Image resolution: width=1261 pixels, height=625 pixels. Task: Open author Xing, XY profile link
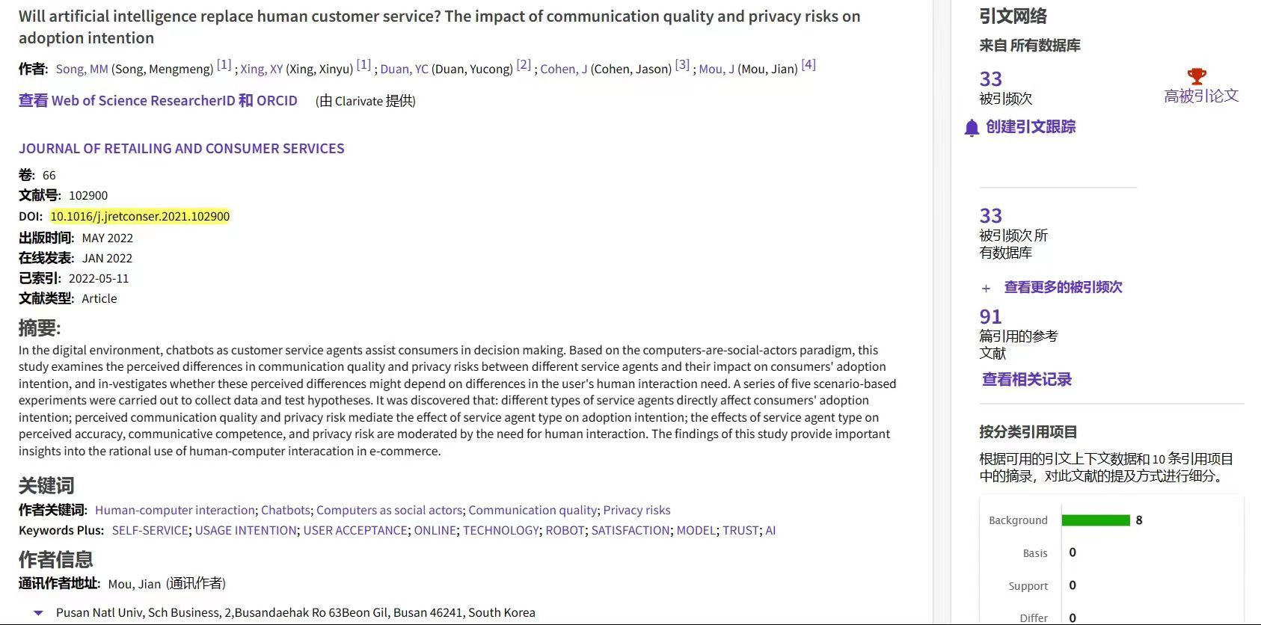261,70
